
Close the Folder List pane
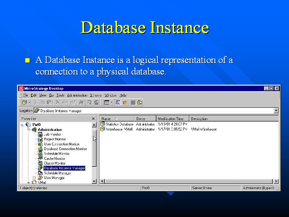pyautogui.click(x=93, y=119)
